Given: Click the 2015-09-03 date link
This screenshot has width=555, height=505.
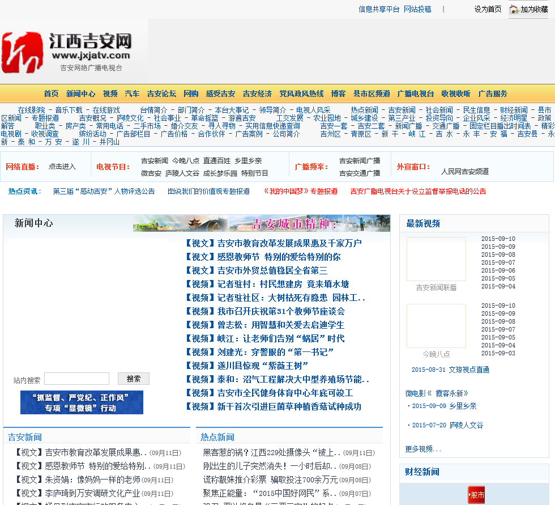Looking at the screenshot, I should click(x=498, y=353).
